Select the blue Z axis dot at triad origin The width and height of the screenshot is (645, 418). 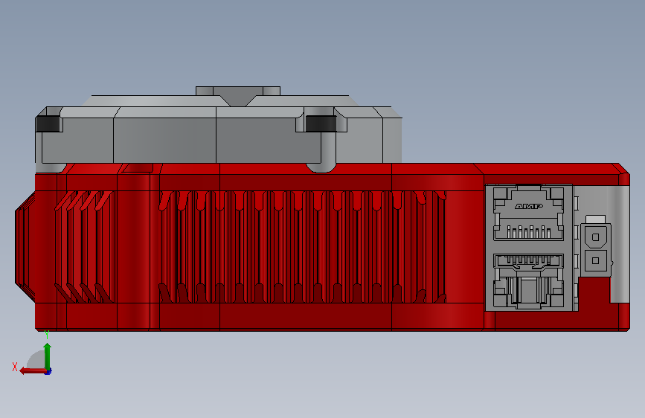pos(48,372)
